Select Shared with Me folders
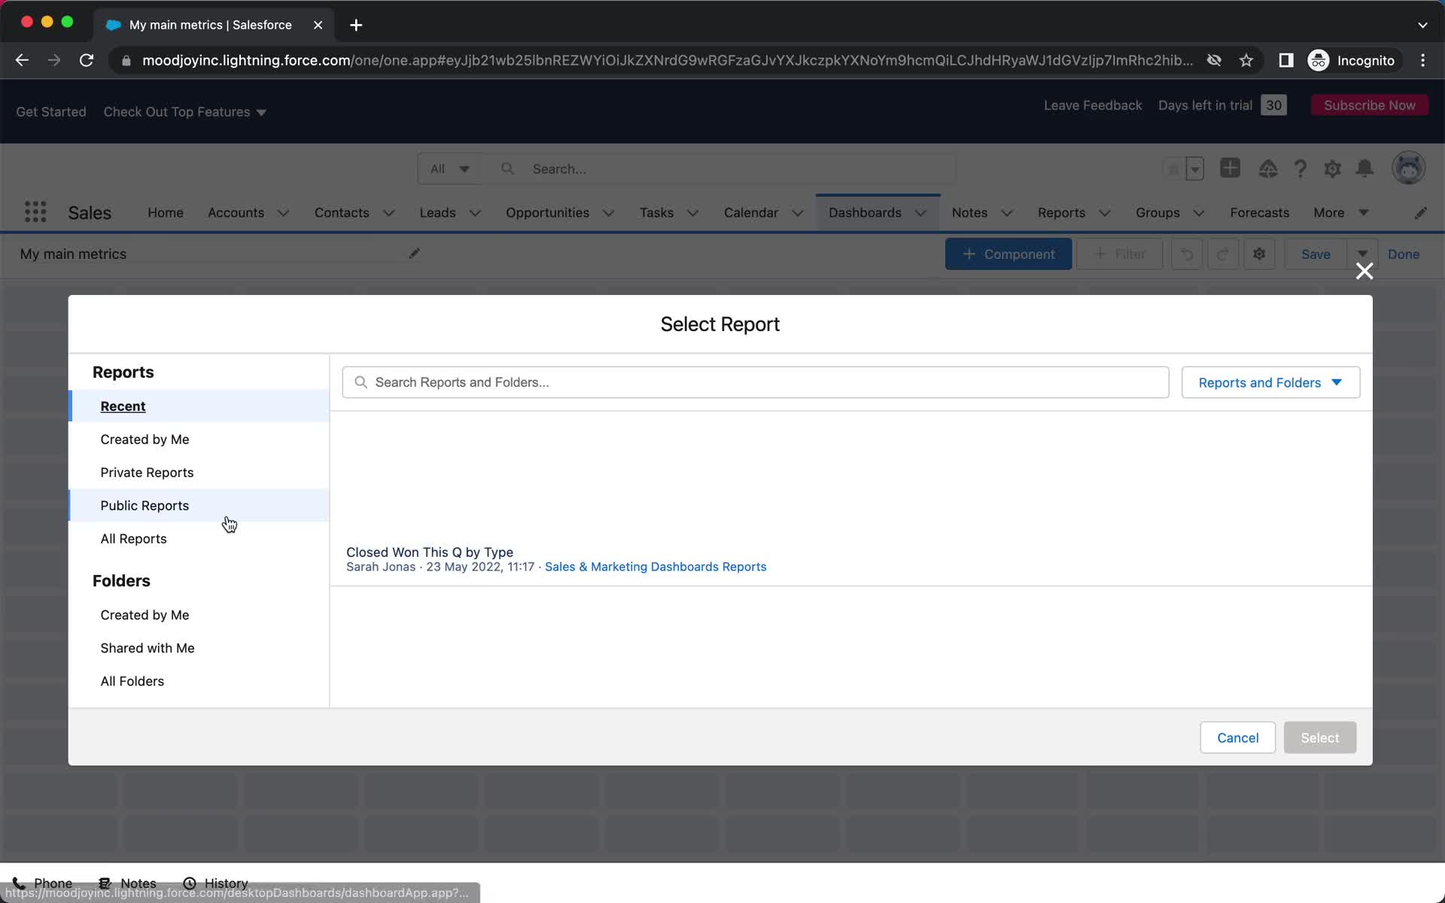The width and height of the screenshot is (1445, 903). click(x=199, y=648)
